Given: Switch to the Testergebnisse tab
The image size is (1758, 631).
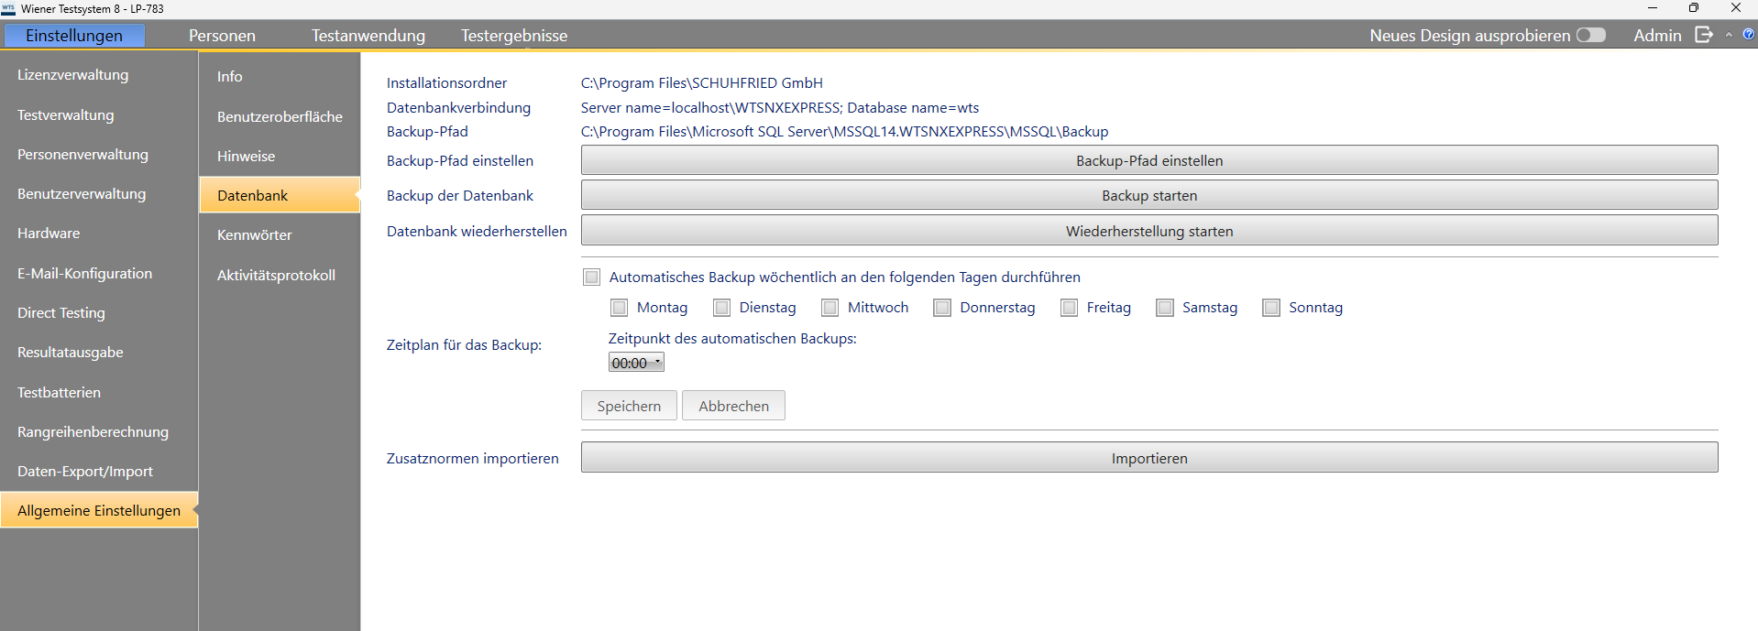Looking at the screenshot, I should (513, 36).
